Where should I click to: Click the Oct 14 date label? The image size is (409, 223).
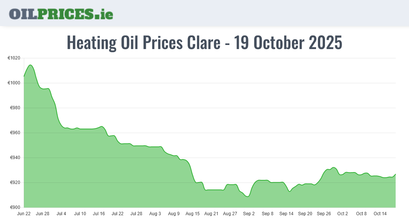click(380, 214)
